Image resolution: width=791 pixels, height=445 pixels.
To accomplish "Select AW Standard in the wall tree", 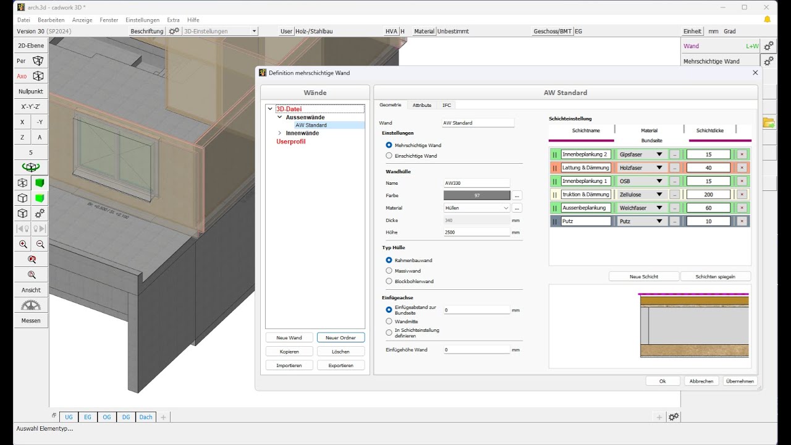I will [x=311, y=125].
